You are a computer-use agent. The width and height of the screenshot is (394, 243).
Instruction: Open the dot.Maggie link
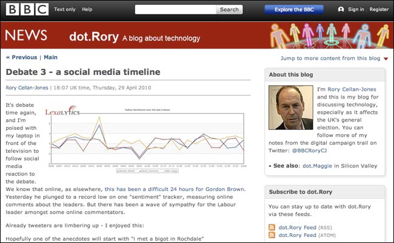(x=317, y=166)
